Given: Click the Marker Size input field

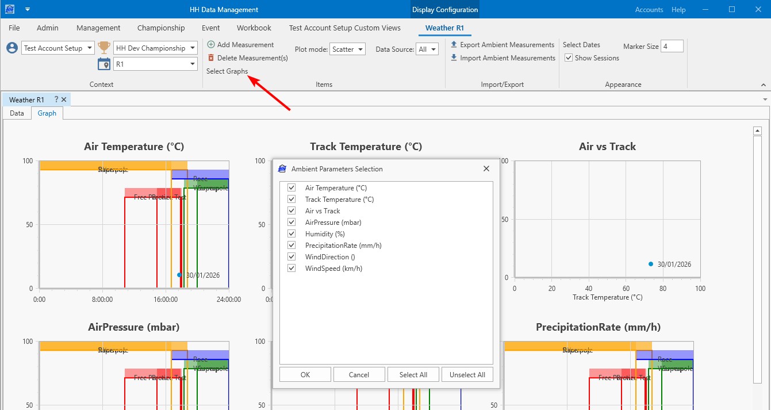Looking at the screenshot, I should (x=672, y=46).
